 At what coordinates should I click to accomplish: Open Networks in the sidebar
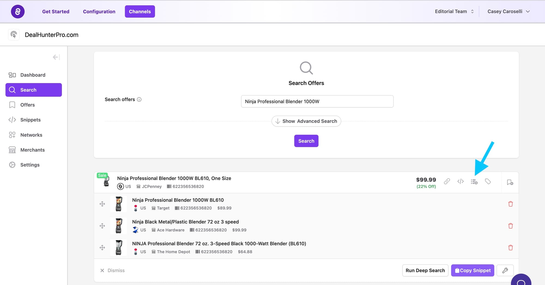coord(34,135)
